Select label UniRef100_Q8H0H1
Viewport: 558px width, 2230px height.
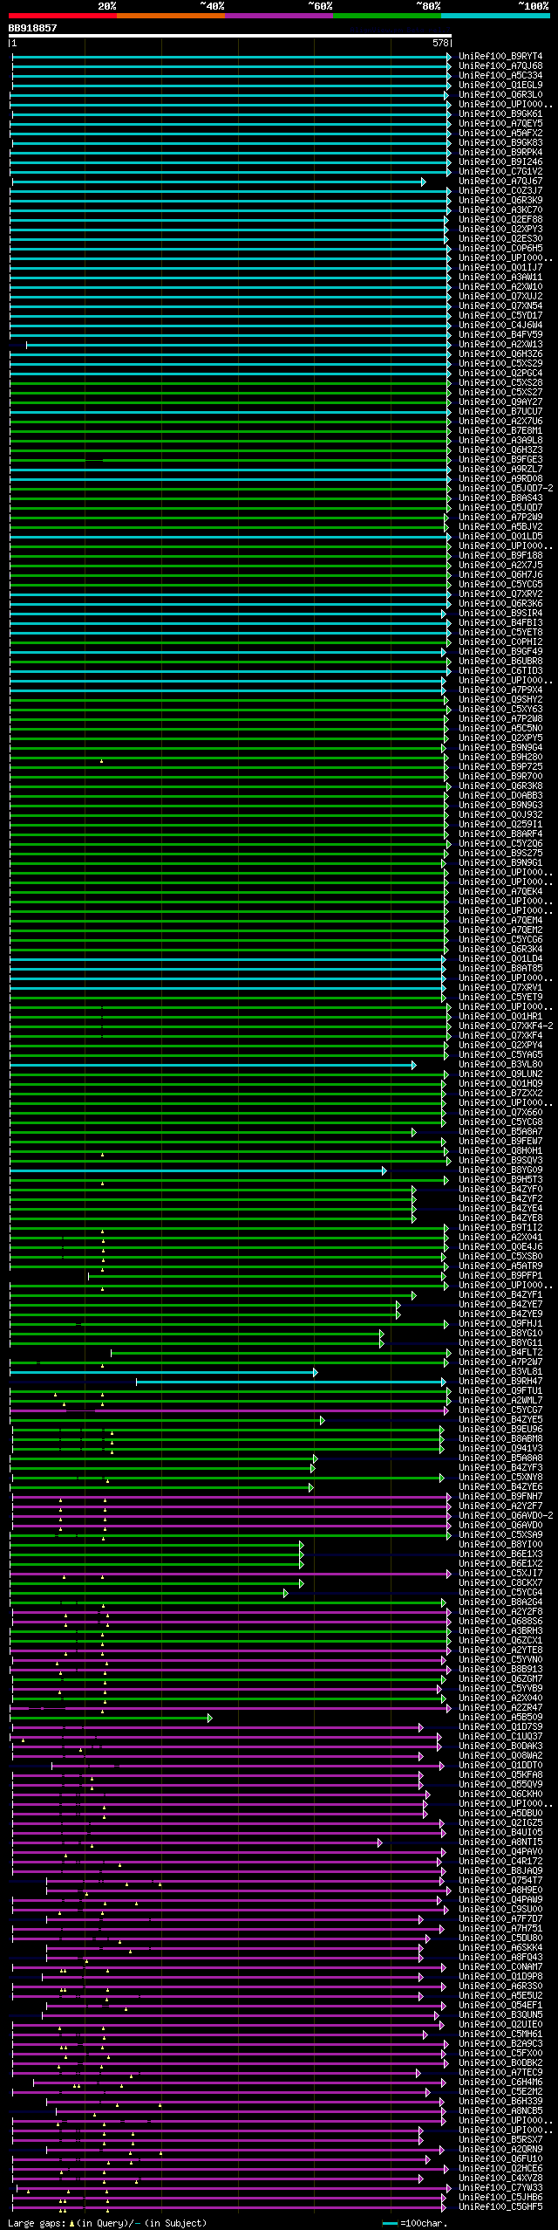[x=500, y=1151]
